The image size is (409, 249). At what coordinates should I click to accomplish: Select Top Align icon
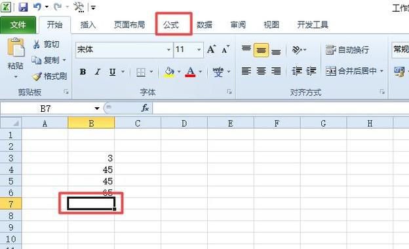(246, 49)
